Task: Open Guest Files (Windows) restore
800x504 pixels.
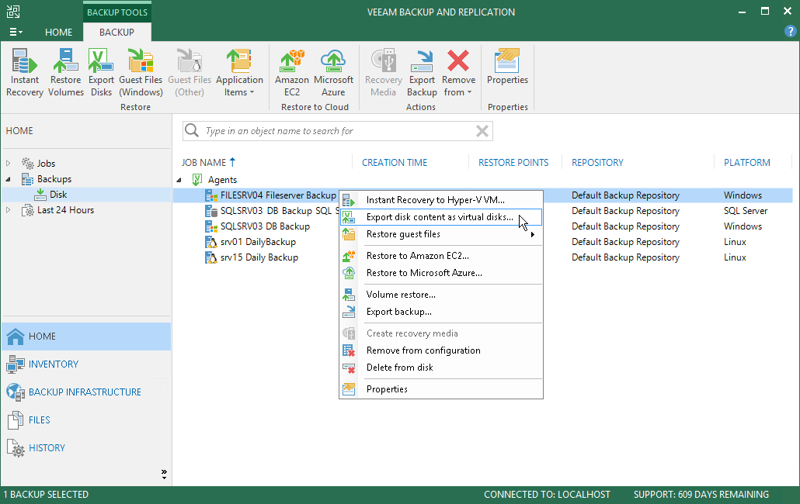Action: 141,72
